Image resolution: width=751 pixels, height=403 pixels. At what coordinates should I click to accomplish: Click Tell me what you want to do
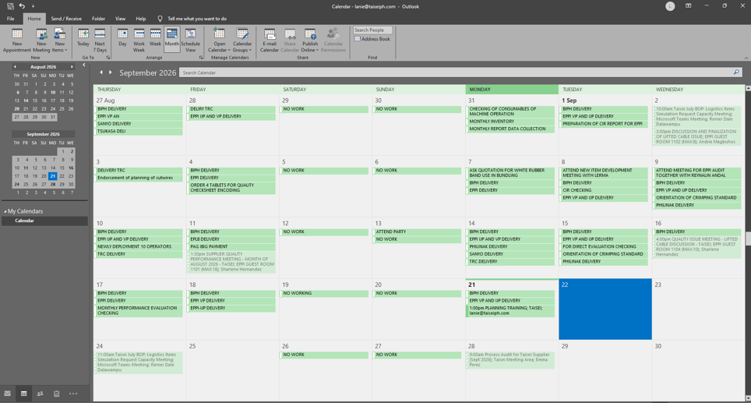pos(197,19)
